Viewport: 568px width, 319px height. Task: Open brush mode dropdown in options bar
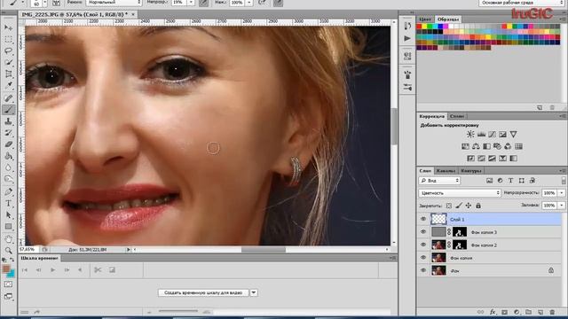click(114, 3)
